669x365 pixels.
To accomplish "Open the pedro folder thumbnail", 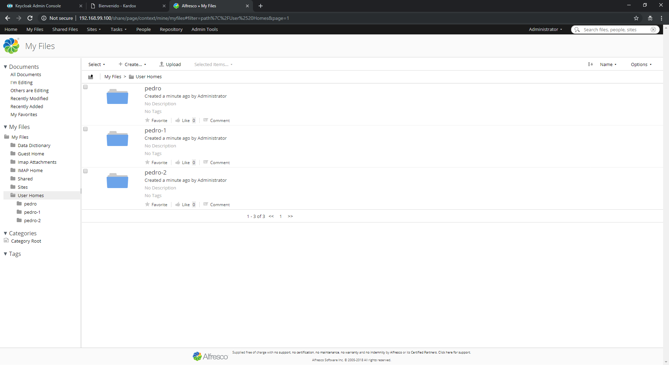I will (117, 97).
